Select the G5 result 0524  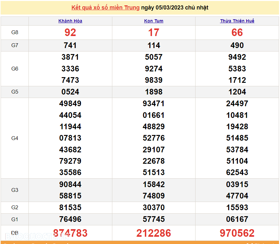[70, 92]
